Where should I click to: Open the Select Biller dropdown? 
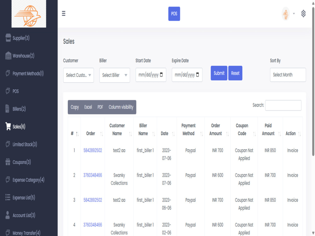point(115,75)
